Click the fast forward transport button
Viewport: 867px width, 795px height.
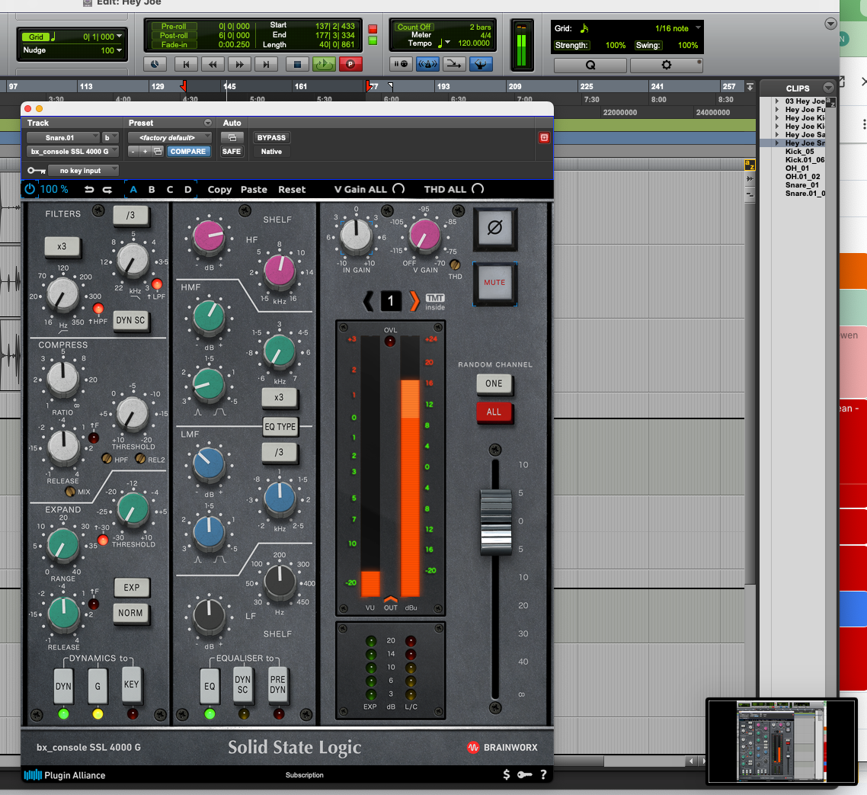(239, 64)
